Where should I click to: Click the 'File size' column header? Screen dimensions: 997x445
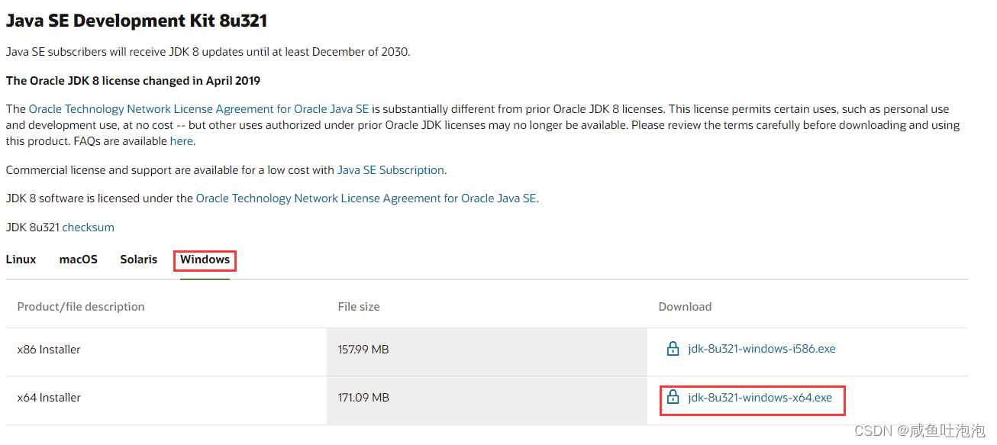point(359,307)
